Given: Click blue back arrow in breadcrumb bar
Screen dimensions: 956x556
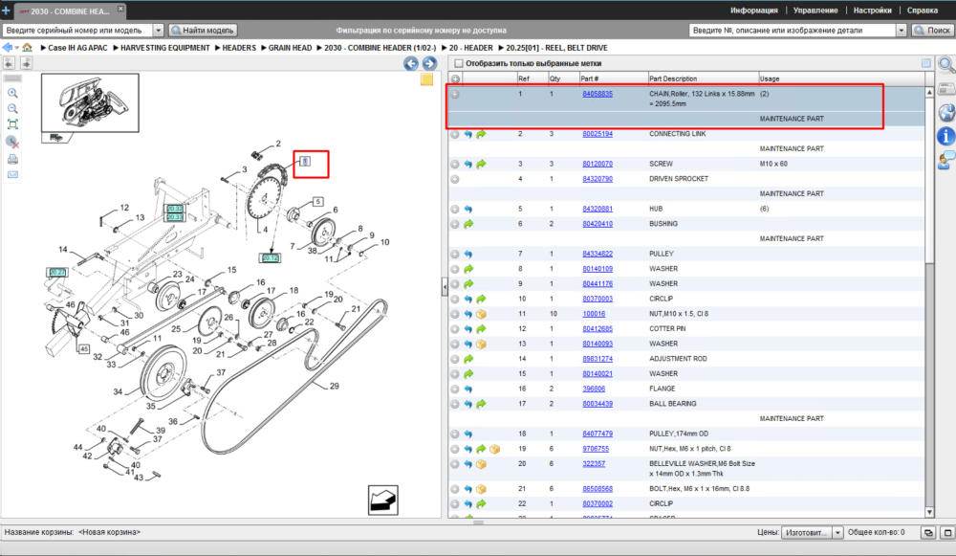Looking at the screenshot, I should point(8,47).
